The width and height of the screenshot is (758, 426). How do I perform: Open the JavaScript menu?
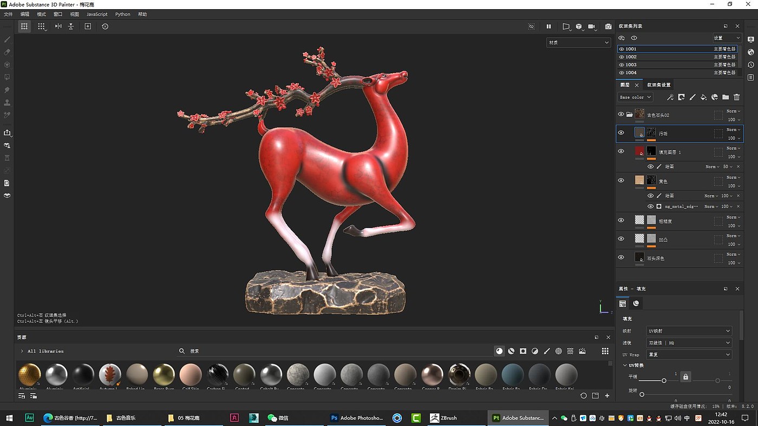tap(97, 14)
